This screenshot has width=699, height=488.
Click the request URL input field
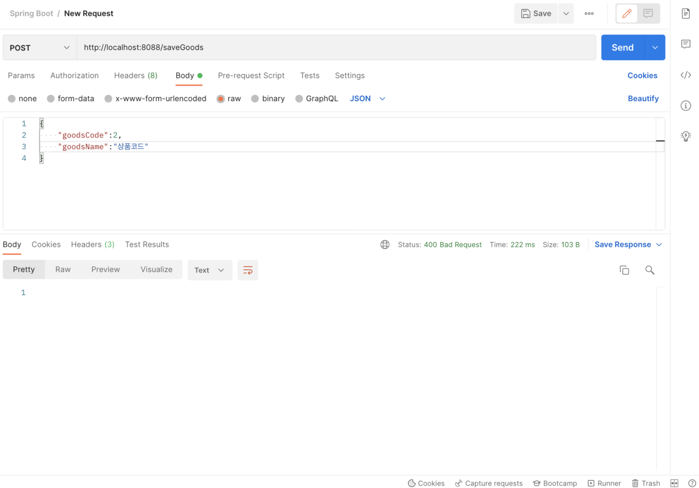(x=336, y=48)
